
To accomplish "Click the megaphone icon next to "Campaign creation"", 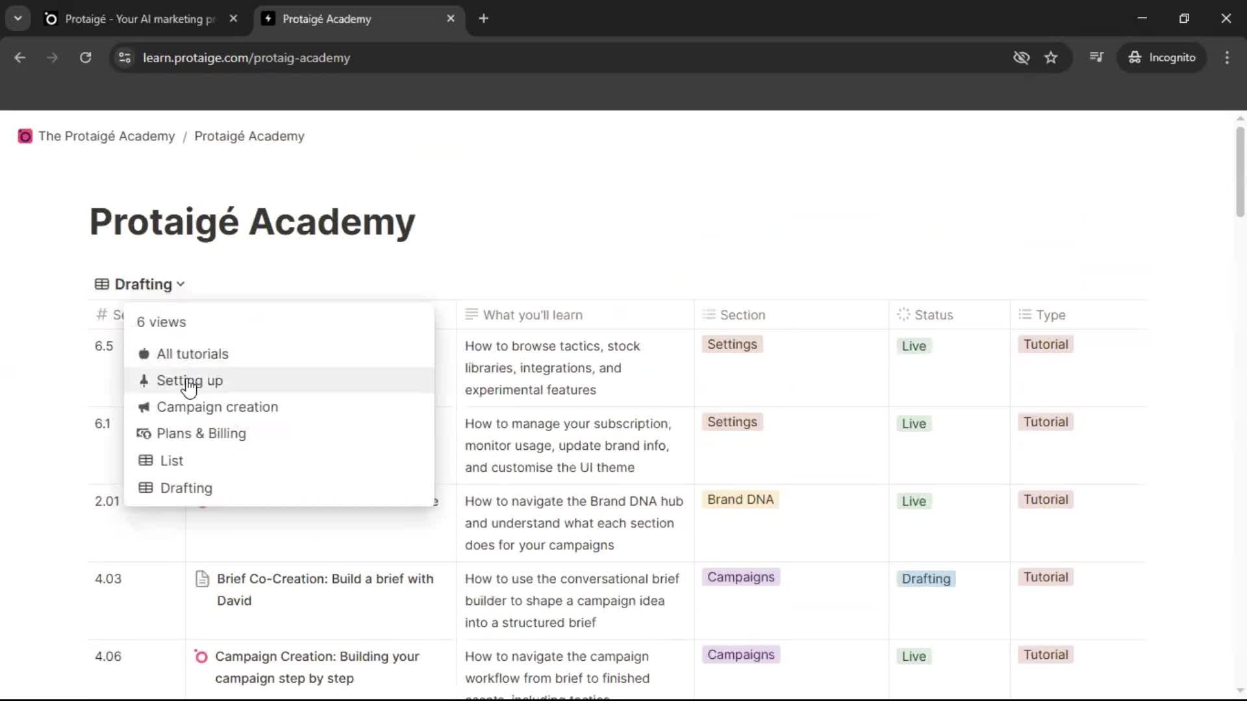I will (144, 407).
